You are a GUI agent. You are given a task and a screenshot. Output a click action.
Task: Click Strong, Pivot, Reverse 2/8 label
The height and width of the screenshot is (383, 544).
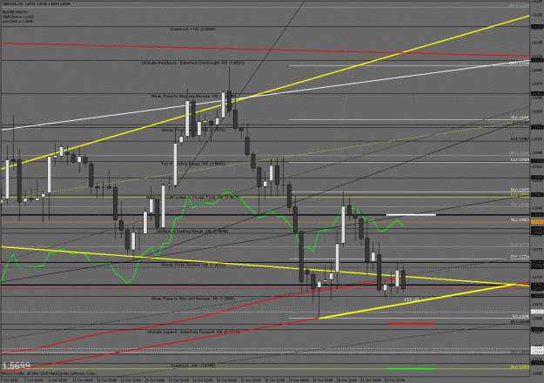[193, 265]
